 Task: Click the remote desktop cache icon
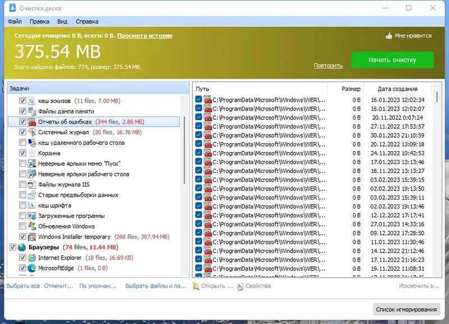click(x=32, y=143)
